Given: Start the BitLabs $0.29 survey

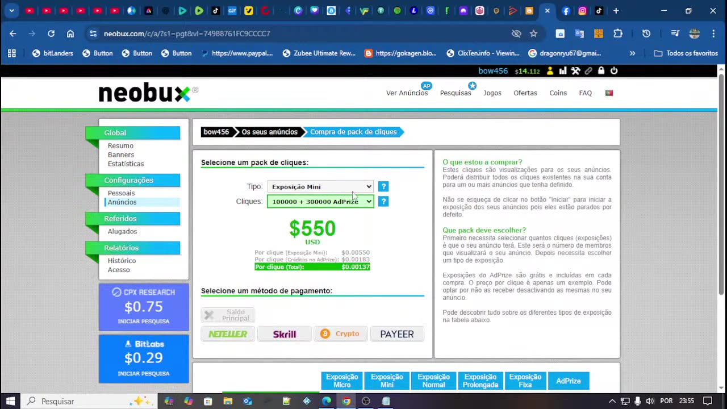Looking at the screenshot, I should coord(144,358).
